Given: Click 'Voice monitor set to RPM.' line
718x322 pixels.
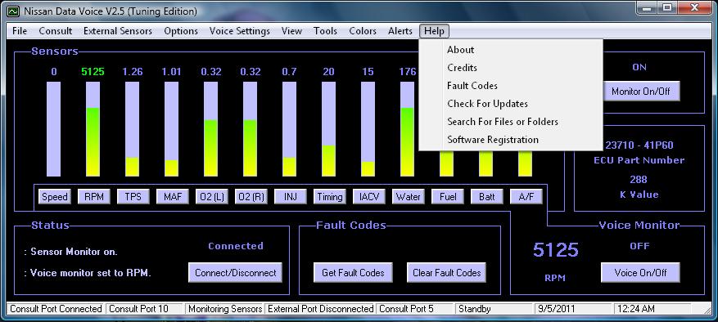Looking at the screenshot, I should pos(88,273).
